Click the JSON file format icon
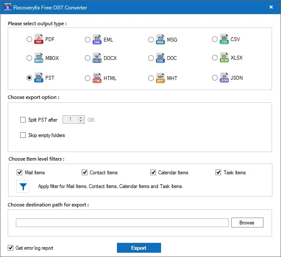The image size is (281, 257). [224, 78]
